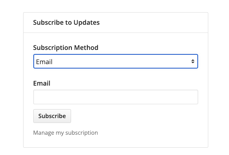Click the word Updates in the panel title
The width and height of the screenshot is (229, 155).
click(x=86, y=22)
